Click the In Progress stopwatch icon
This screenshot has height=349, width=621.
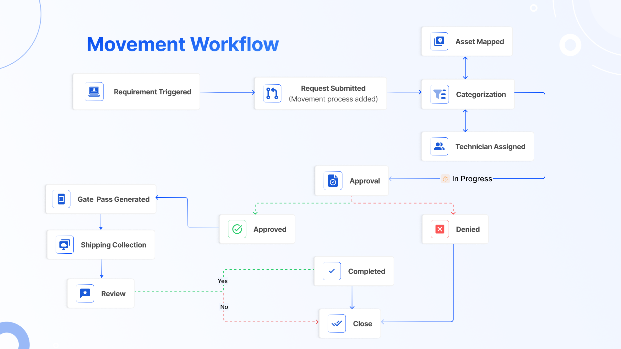click(445, 179)
